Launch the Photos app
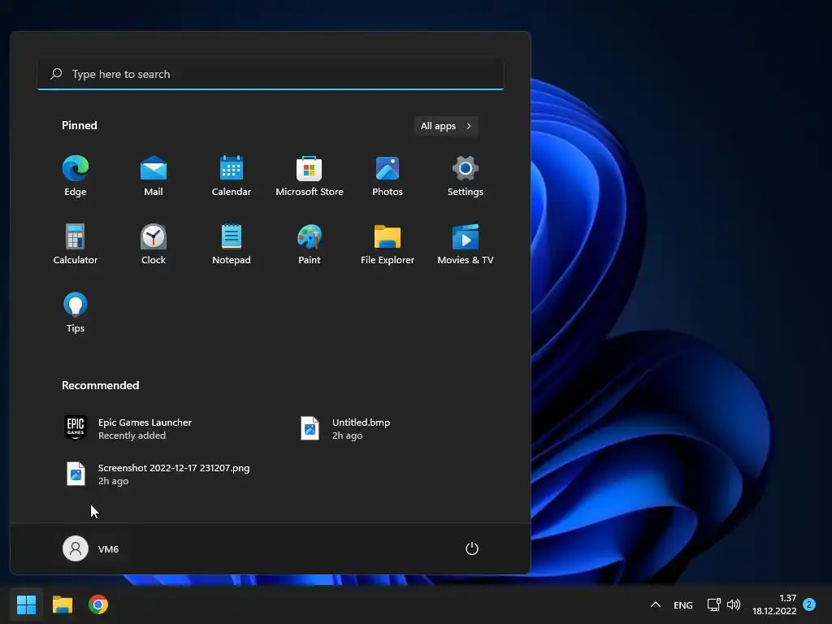832x624 pixels. [388, 176]
